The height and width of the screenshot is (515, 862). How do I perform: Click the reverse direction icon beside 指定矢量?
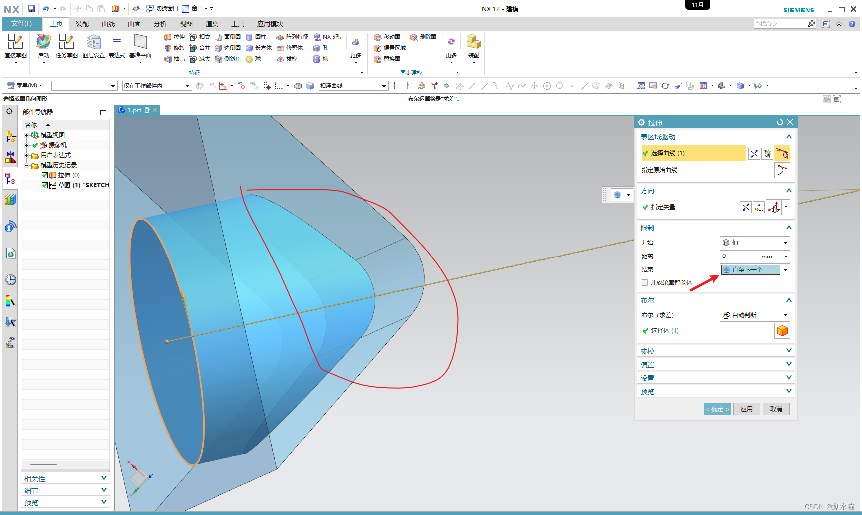point(746,207)
